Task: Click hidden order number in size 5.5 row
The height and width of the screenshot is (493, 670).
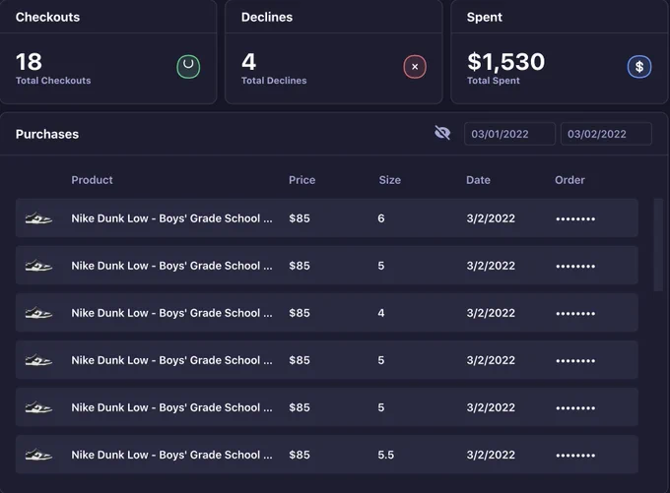Action: 575,456
